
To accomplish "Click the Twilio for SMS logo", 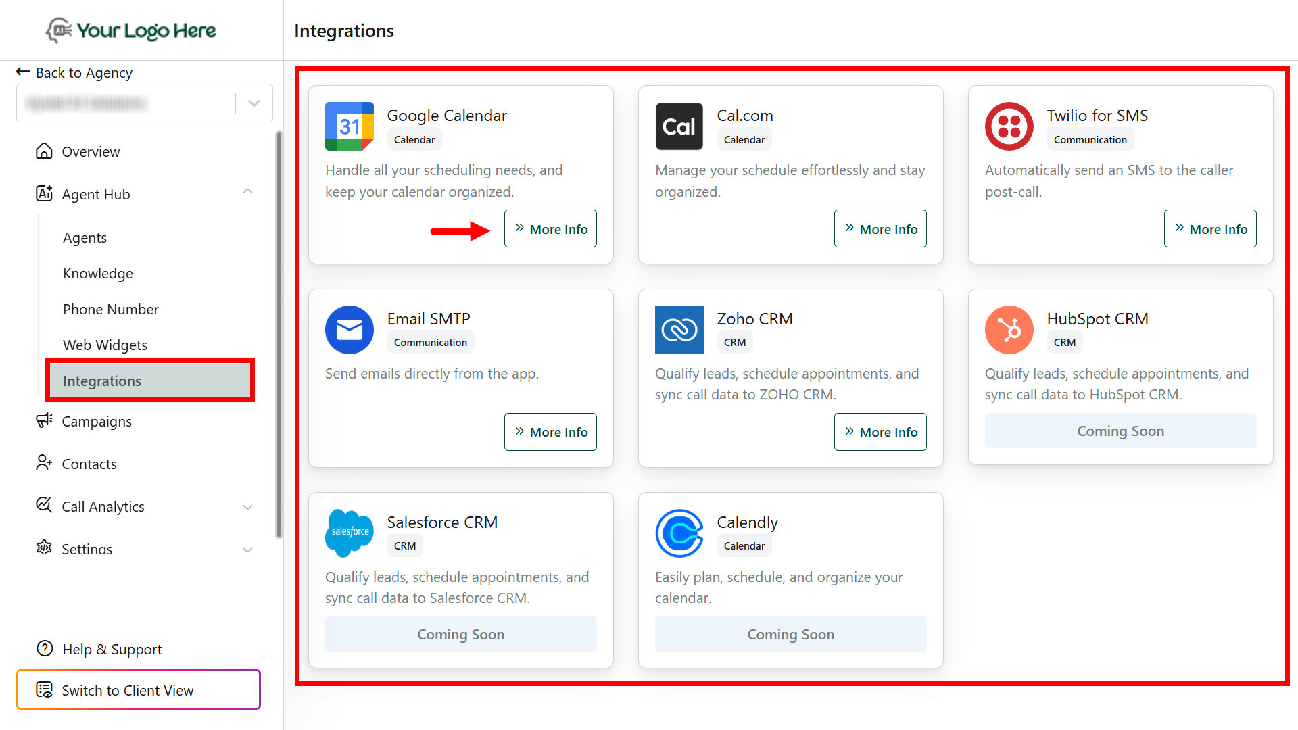I will point(1009,126).
